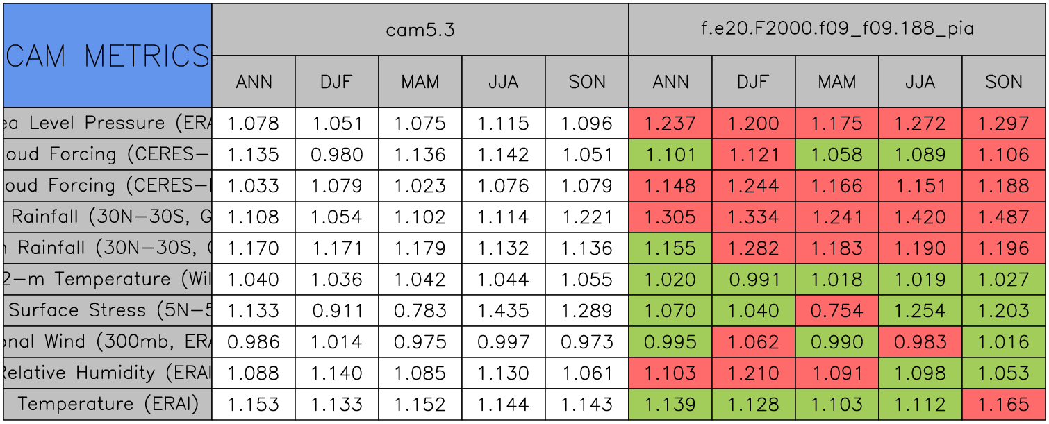Click the red cell showing 1.487

coord(1004,217)
